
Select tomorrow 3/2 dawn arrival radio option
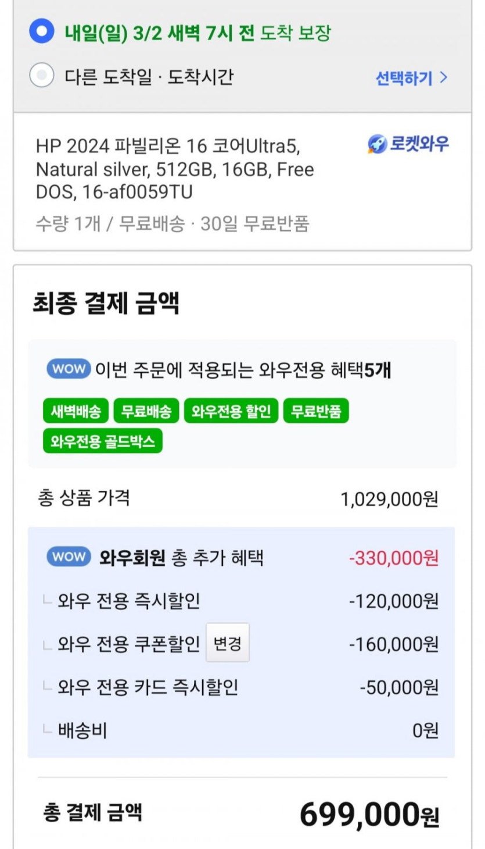(x=42, y=31)
